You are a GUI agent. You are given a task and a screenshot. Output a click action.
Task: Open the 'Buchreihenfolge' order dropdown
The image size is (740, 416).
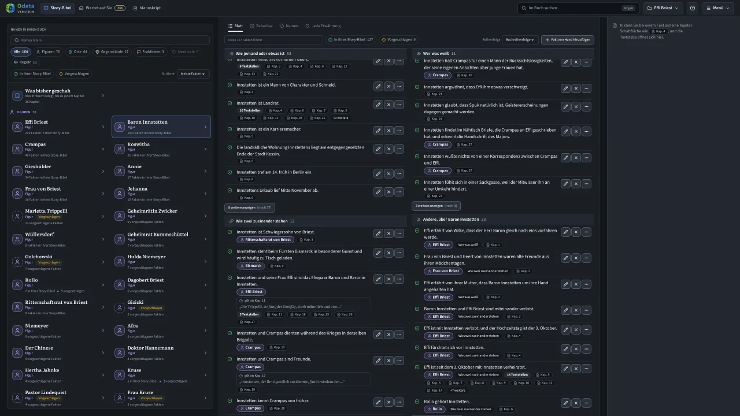coord(520,40)
